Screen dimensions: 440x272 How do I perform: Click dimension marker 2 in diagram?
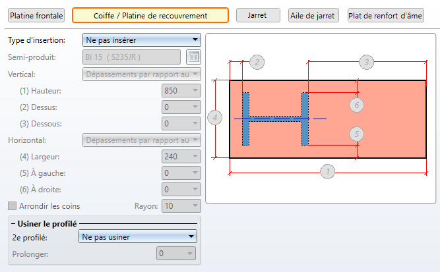[x=258, y=62]
